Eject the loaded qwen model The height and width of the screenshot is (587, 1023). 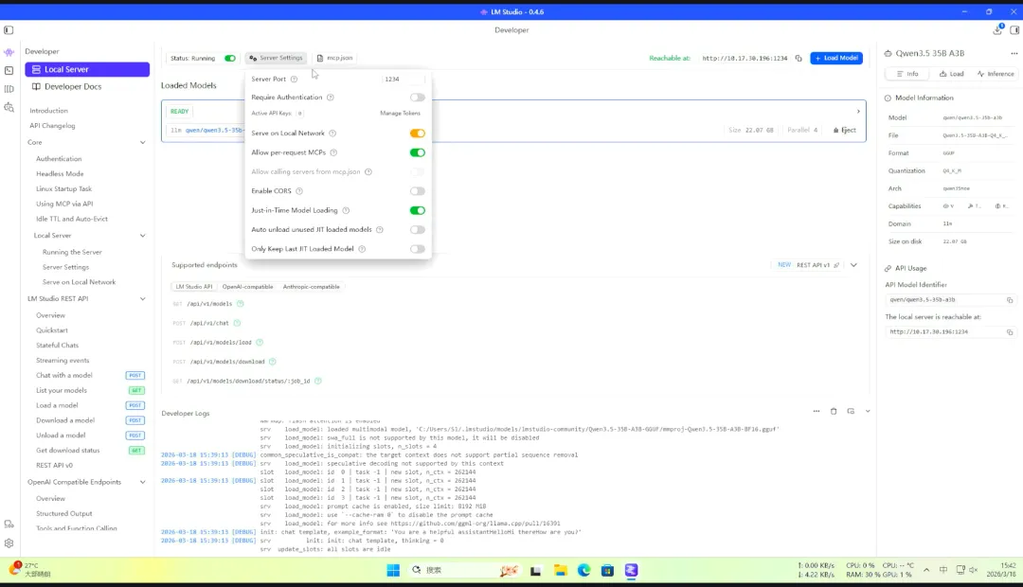coord(844,131)
